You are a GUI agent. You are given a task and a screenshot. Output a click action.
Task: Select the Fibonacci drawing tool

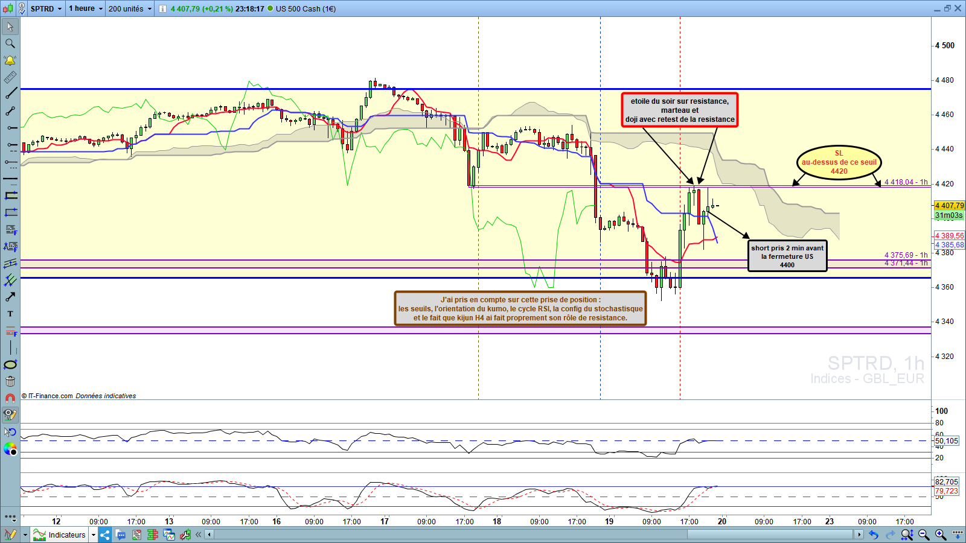click(x=10, y=229)
